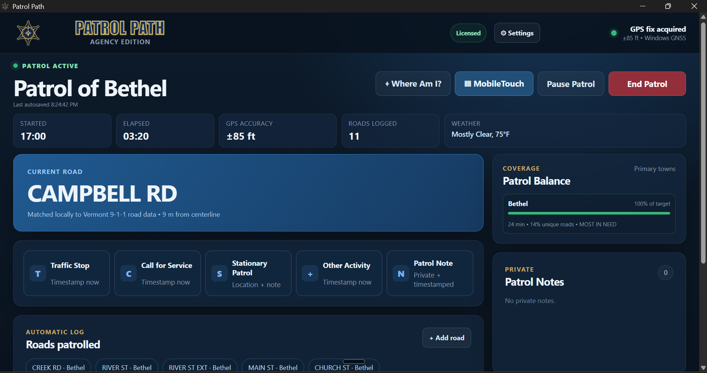The width and height of the screenshot is (707, 373).
Task: Log a Traffic Stop timestamp
Action: (67, 273)
